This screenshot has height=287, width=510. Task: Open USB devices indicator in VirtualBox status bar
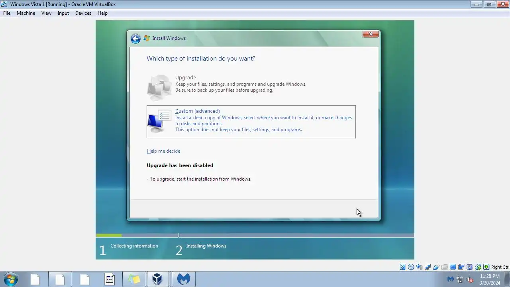pos(436,267)
